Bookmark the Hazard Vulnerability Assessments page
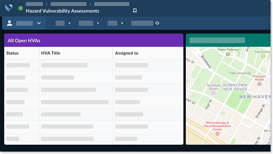 click(x=135, y=11)
